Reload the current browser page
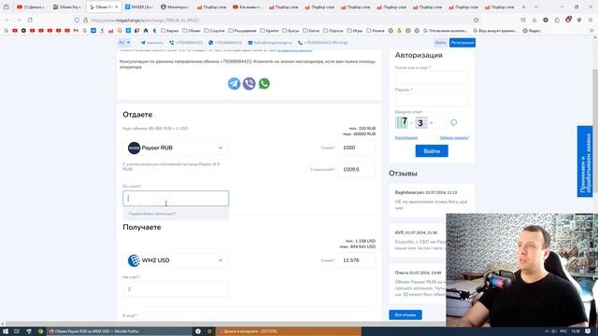Image resolution: width=598 pixels, height=336 pixels. (x=30, y=20)
